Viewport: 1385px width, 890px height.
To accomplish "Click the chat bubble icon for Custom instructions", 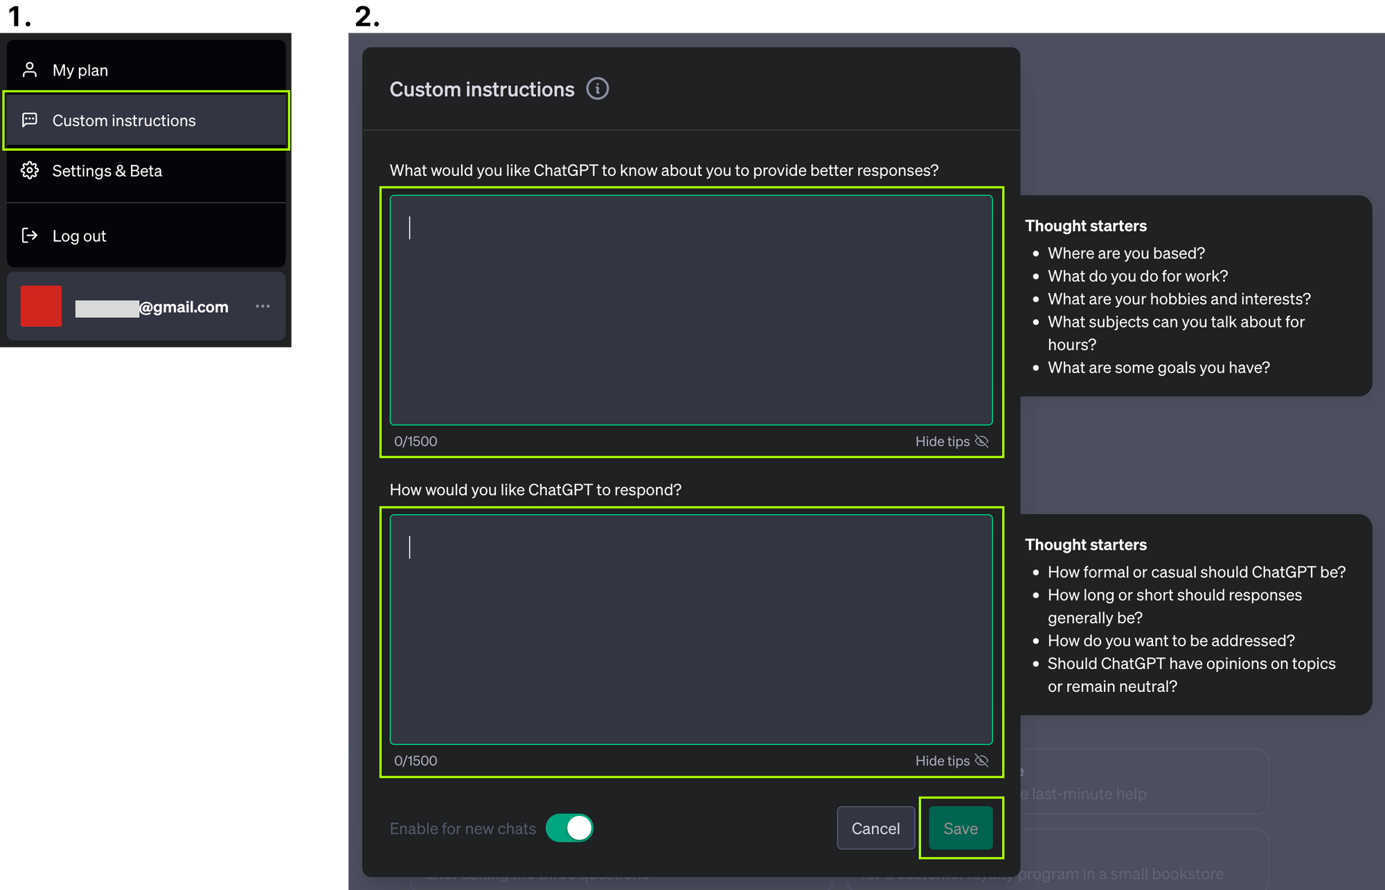I will tap(30, 120).
